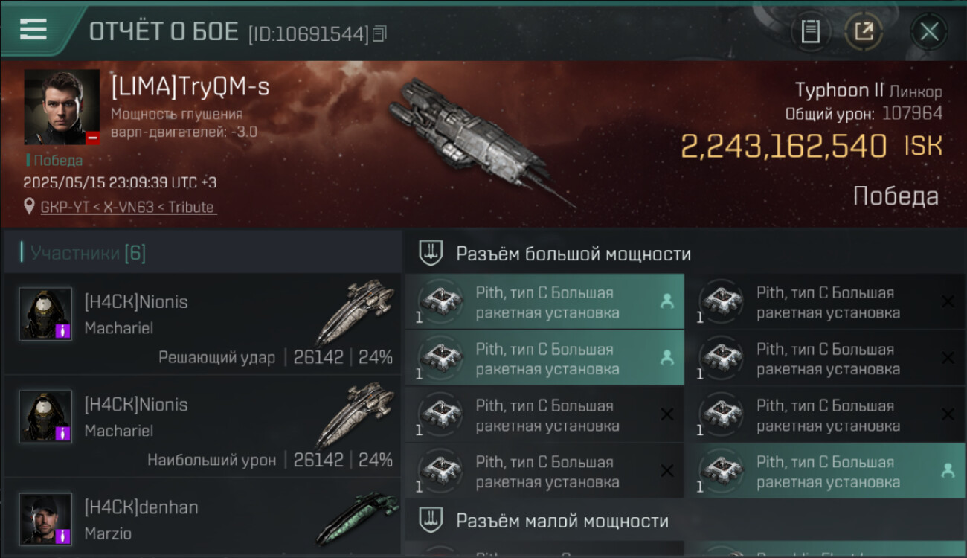Click the share report icon
The width and height of the screenshot is (967, 558).
point(864,32)
